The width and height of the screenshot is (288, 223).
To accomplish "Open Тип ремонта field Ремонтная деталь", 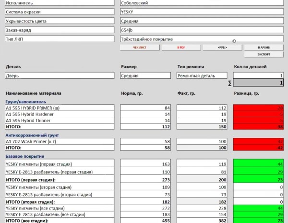I will coord(202,75).
